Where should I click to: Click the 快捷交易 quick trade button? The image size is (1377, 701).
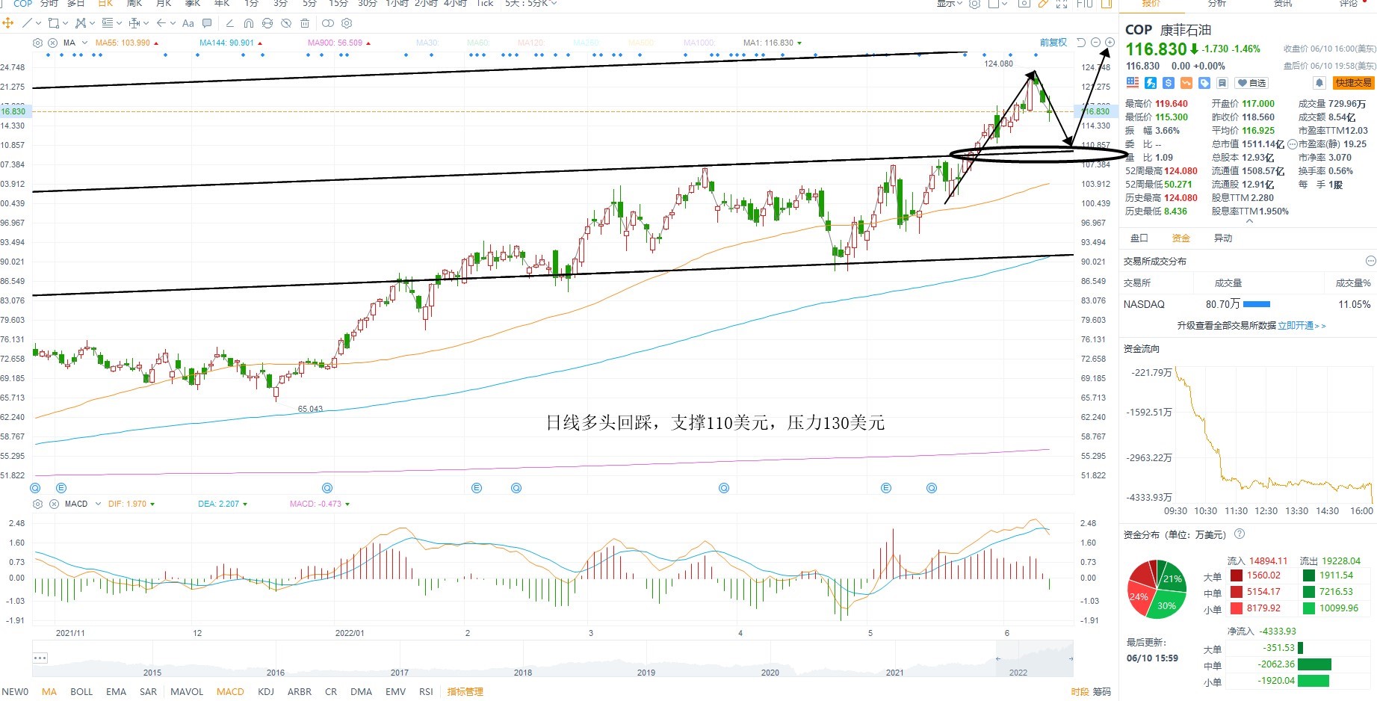1353,83
